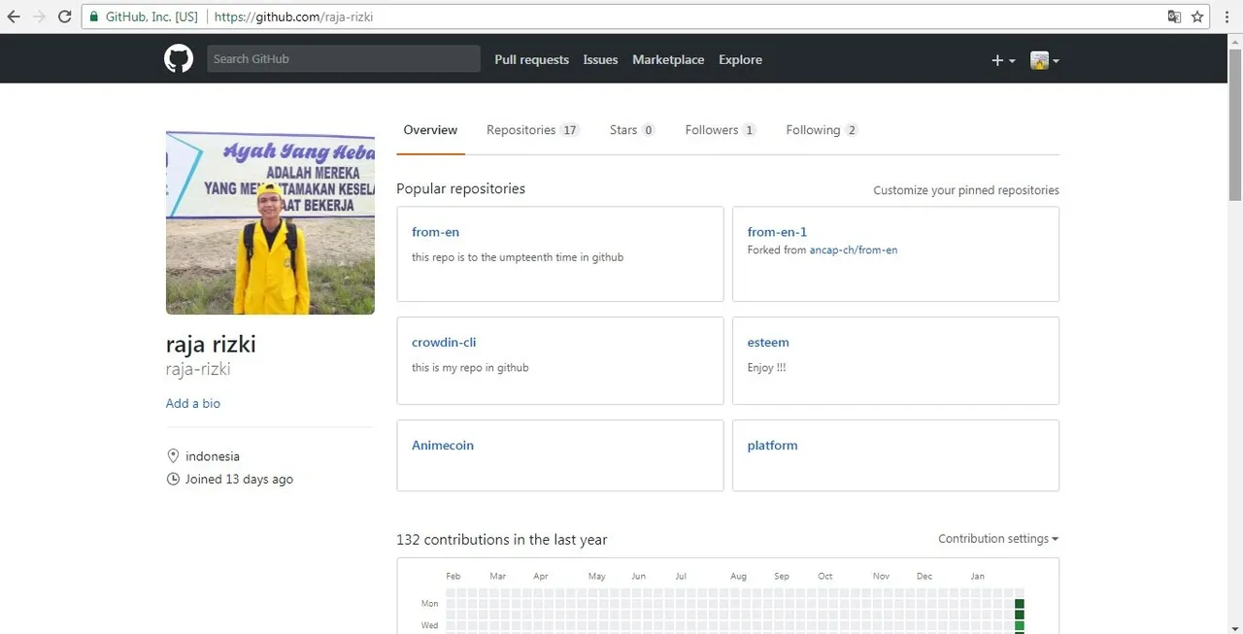Expand Contribution settings dropdown
Viewport: 1243px width, 634px height.
[998, 539]
